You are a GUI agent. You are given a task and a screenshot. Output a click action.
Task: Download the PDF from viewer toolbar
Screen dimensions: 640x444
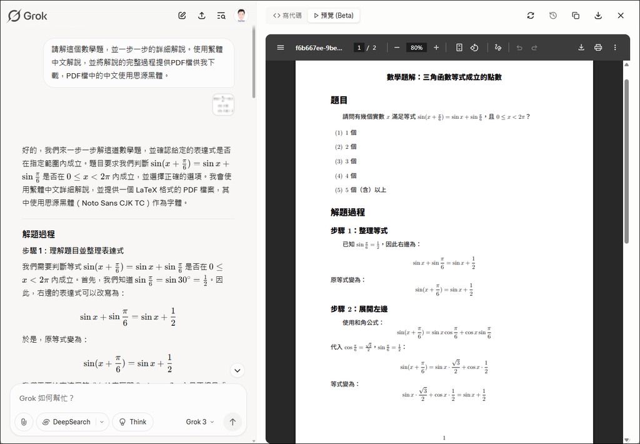click(x=581, y=48)
